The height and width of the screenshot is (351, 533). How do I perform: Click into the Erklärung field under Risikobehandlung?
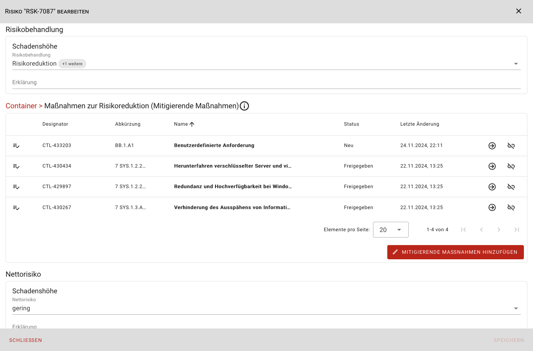click(266, 83)
